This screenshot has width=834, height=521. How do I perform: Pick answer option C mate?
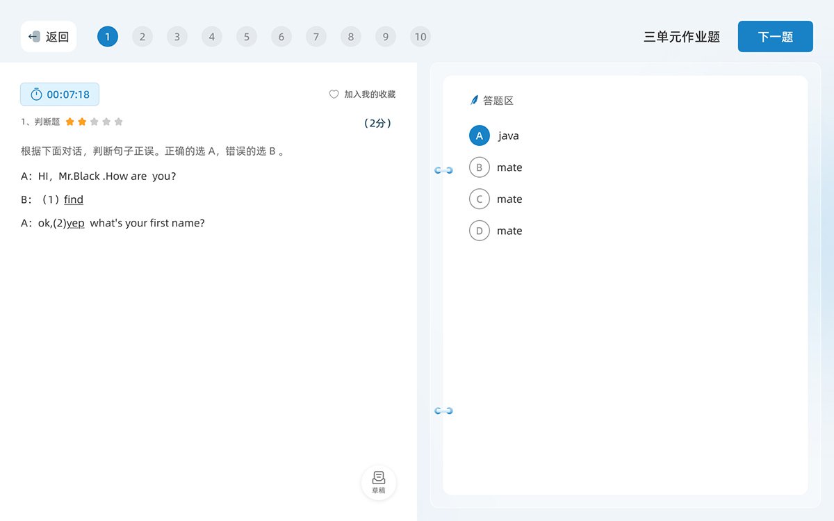coord(480,199)
